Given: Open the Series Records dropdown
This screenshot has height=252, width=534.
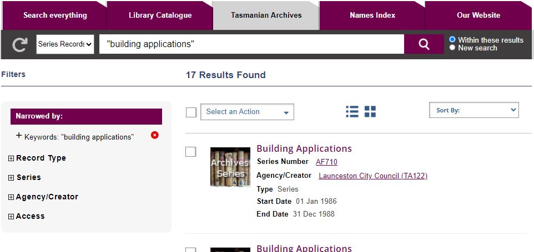Looking at the screenshot, I should pos(65,44).
